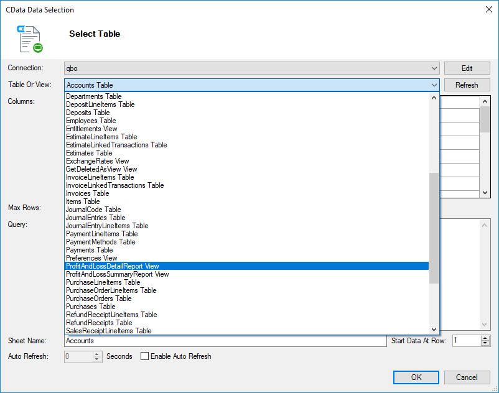Pick ProfitAndLossSummaryReport View entry
The height and width of the screenshot is (393, 499).
(x=117, y=274)
